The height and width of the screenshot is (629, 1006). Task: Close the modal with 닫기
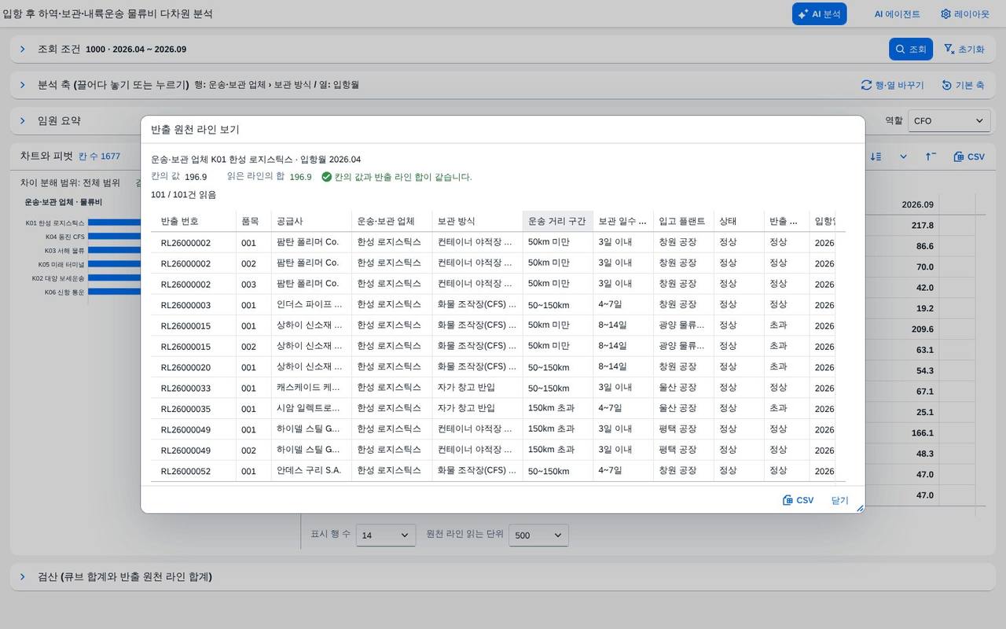840,500
